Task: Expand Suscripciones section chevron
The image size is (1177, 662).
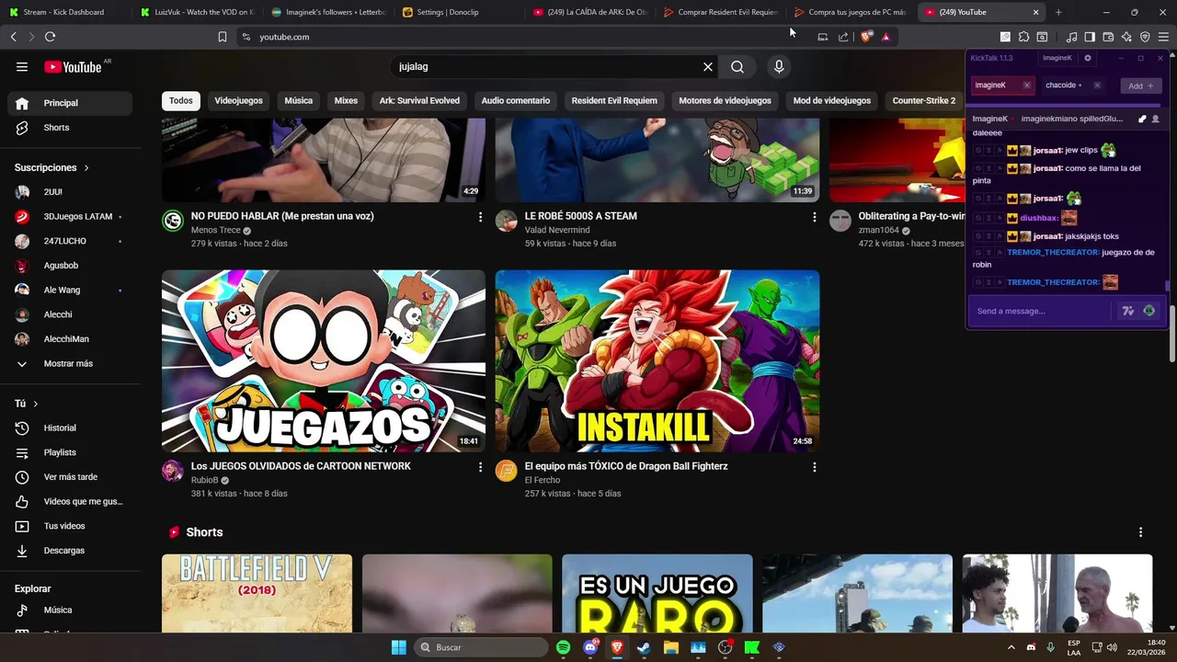Action: point(86,168)
